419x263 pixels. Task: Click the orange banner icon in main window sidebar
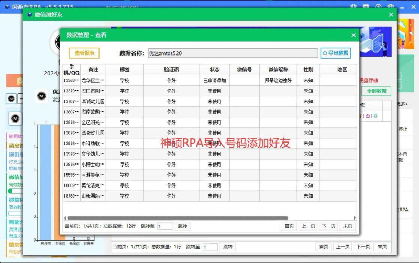pyautogui.click(x=19, y=81)
